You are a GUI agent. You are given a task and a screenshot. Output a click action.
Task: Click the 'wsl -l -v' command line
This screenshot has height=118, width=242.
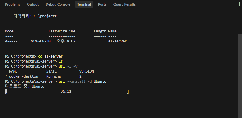68,66
